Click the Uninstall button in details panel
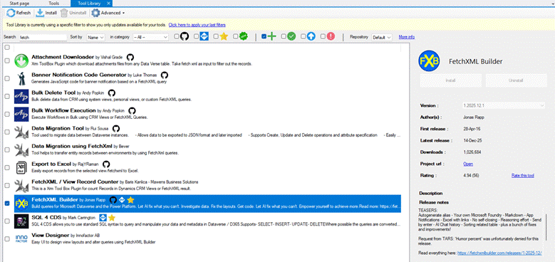Screen dimensions: 555x262 tap(516, 80)
